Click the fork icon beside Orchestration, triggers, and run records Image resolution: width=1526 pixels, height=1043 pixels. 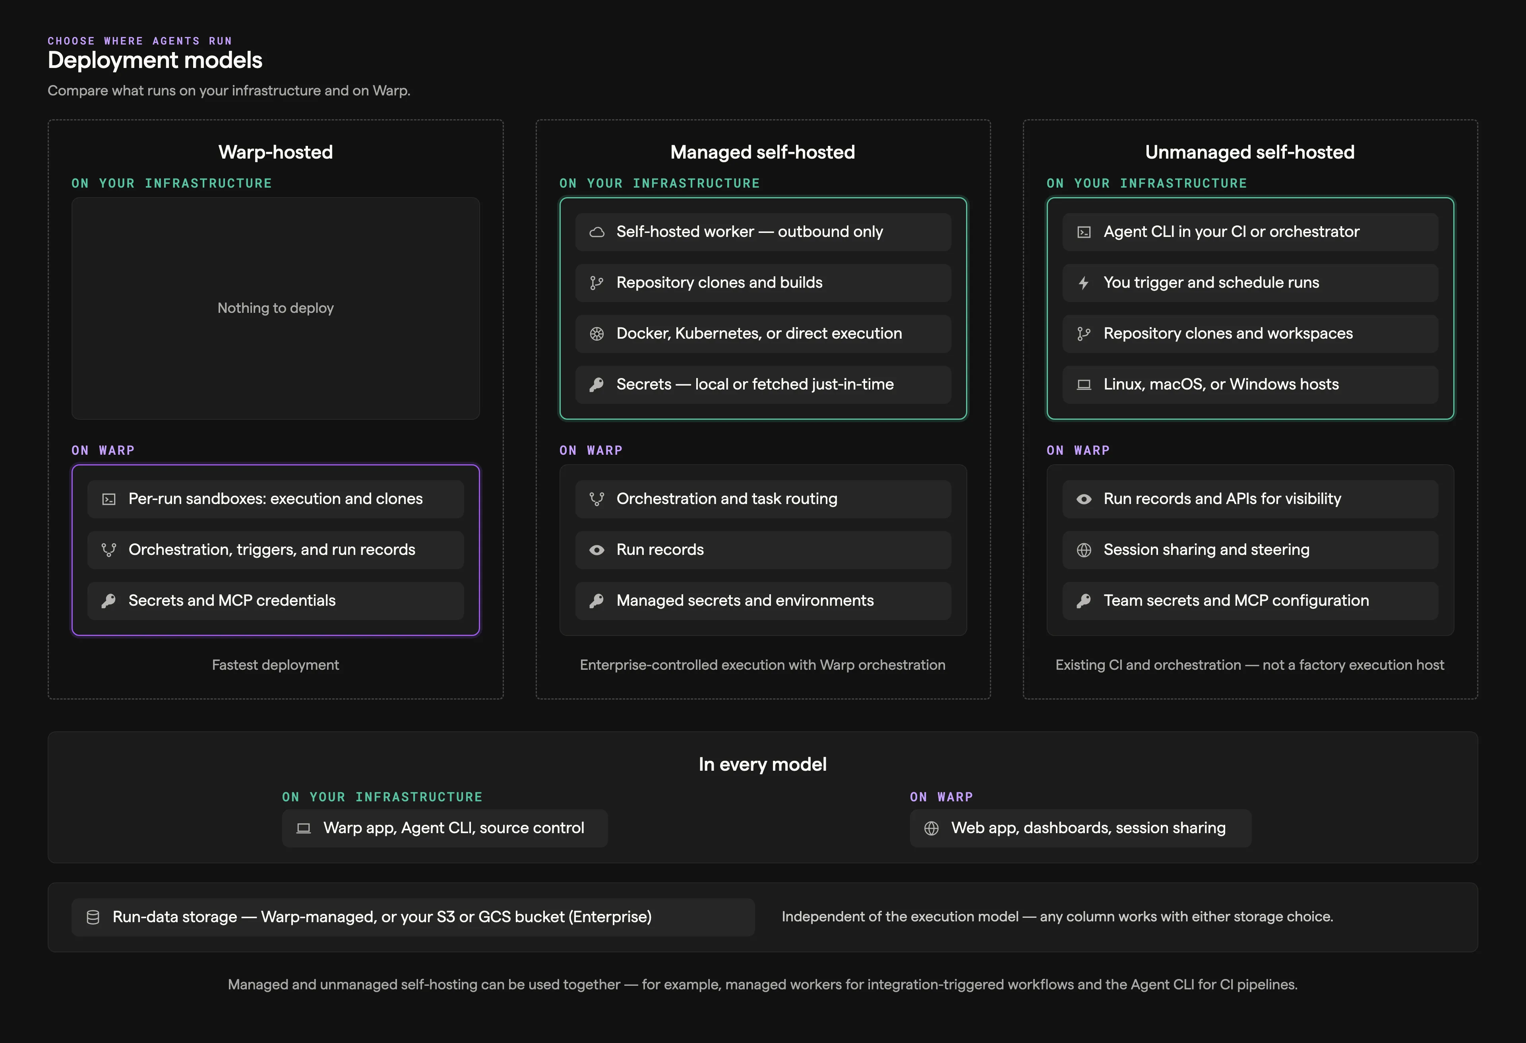pos(109,551)
